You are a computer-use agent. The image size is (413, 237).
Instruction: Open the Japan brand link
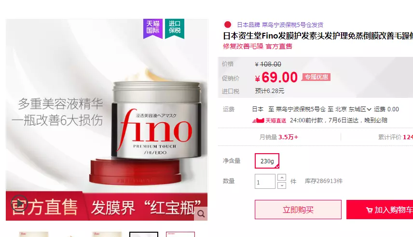coord(248,25)
